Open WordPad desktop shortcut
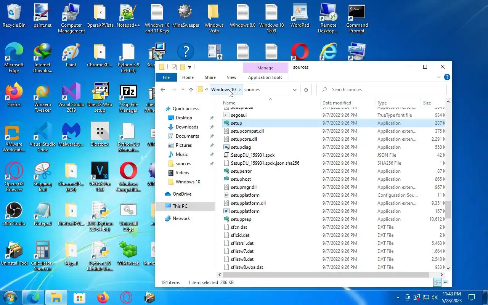Screen dimensions: 488x305 (x=300, y=16)
